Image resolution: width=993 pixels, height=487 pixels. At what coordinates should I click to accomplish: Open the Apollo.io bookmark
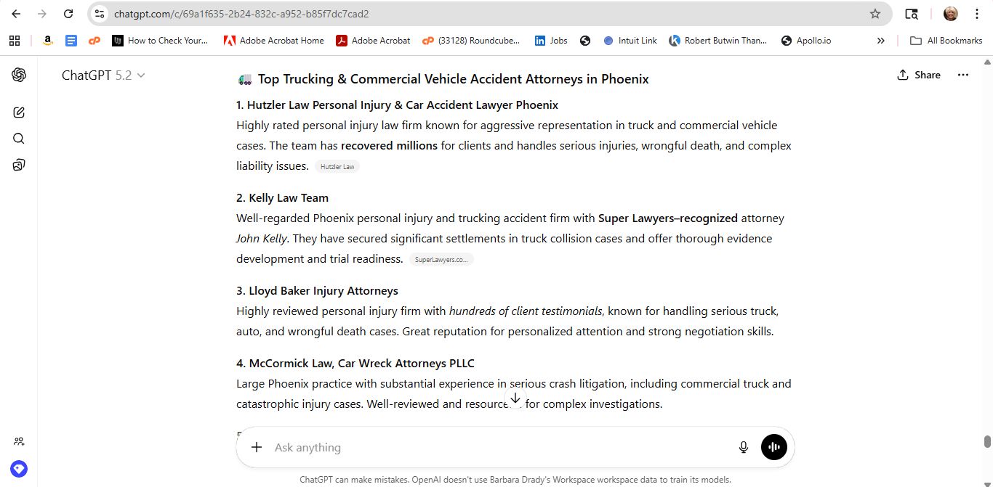pos(805,41)
